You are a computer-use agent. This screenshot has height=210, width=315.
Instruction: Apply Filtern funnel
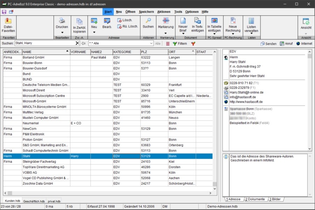180,44
